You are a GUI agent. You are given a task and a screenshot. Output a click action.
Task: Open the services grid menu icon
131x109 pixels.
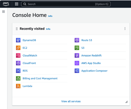(x=17, y=4)
